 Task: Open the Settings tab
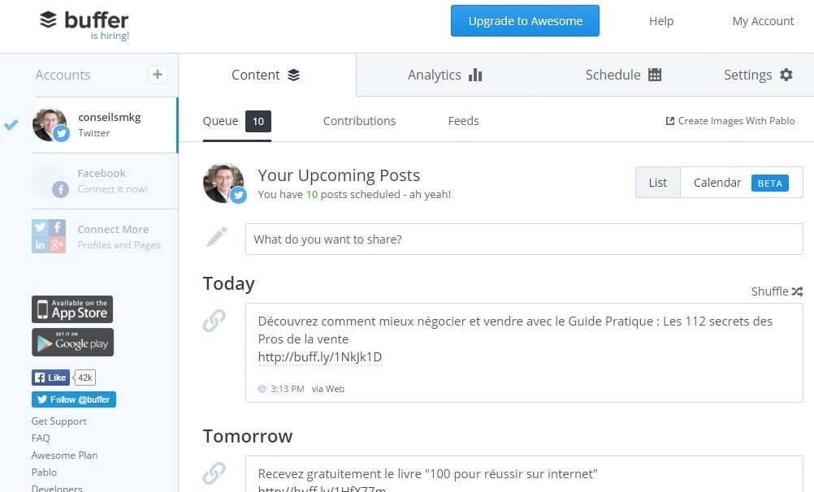click(758, 75)
